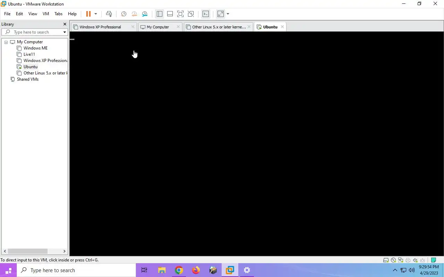The width and height of the screenshot is (444, 277).
Task: Click the hard disk device status icon
Action: click(x=386, y=260)
